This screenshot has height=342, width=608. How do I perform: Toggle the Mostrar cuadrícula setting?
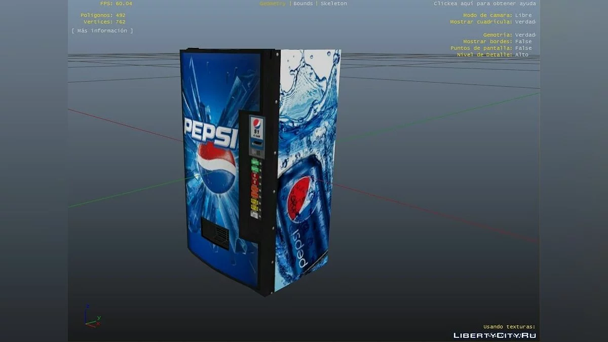coord(525,22)
